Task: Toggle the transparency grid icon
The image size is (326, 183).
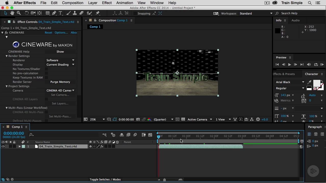Action: point(183,119)
